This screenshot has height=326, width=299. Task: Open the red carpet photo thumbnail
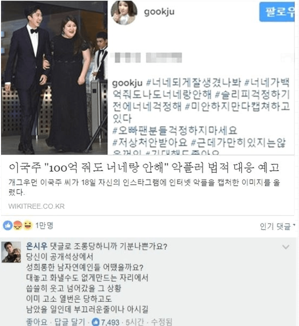coord(54,78)
